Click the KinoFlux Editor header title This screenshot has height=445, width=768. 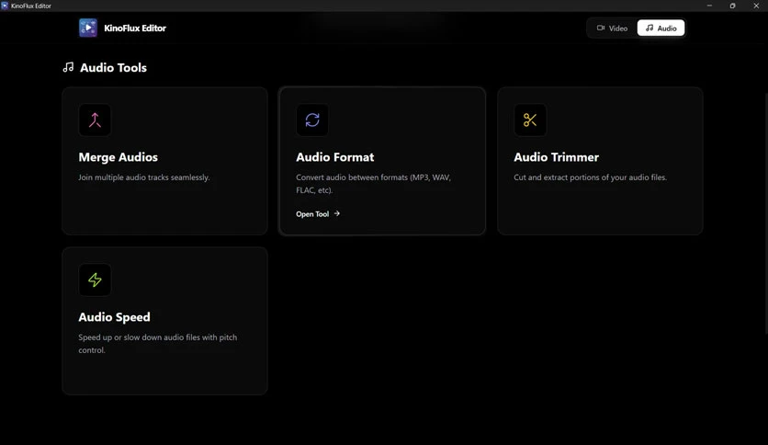pyautogui.click(x=135, y=28)
